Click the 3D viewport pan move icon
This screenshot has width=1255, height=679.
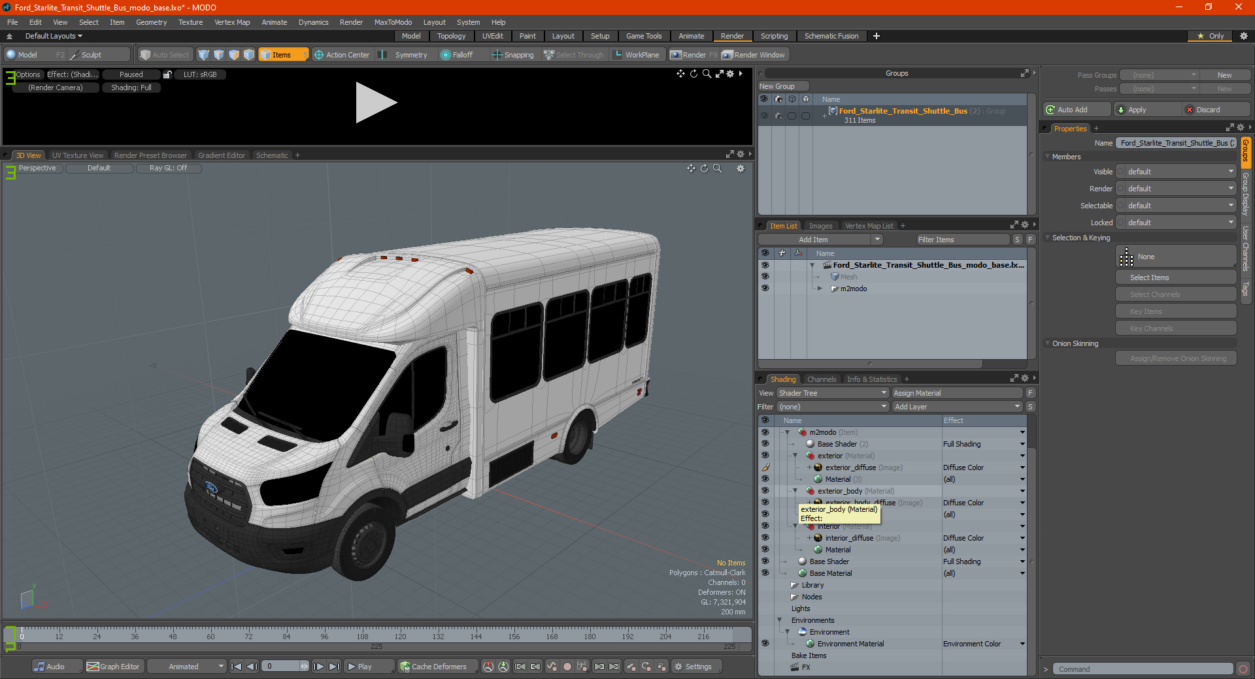click(x=691, y=168)
